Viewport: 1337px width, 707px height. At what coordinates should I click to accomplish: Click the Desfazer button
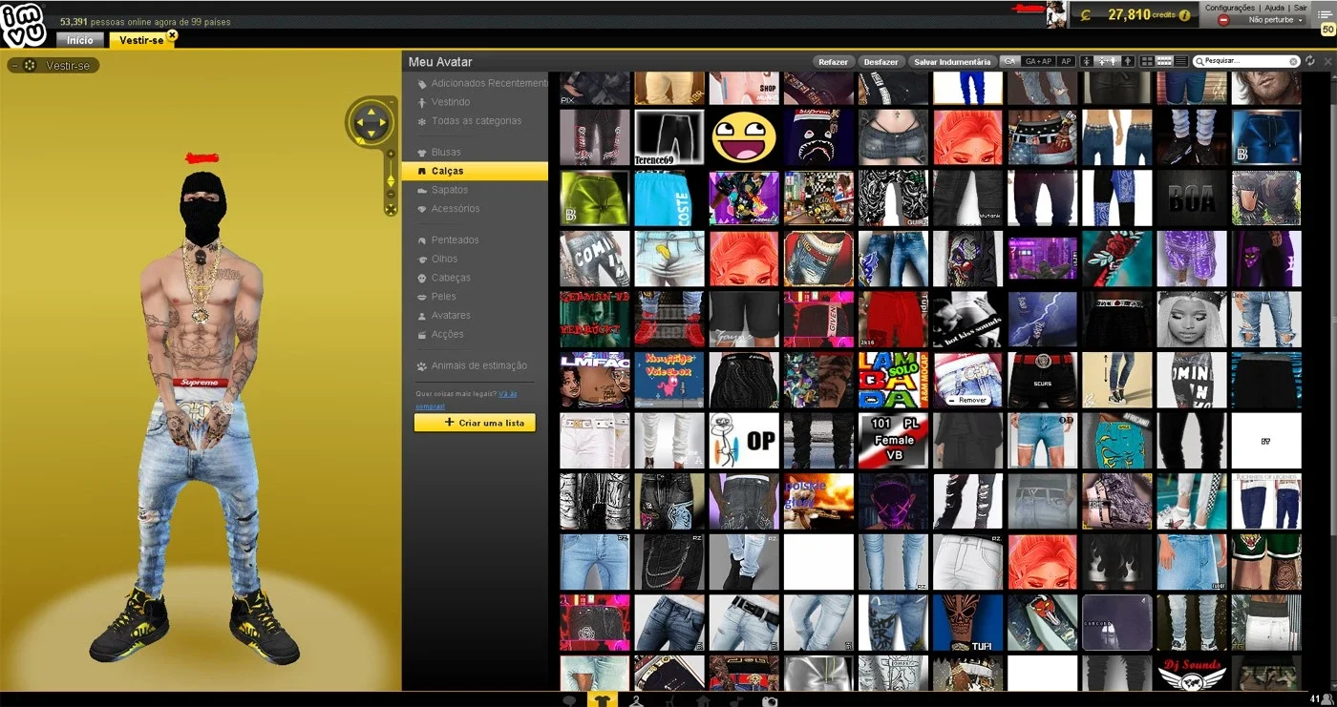pos(881,62)
